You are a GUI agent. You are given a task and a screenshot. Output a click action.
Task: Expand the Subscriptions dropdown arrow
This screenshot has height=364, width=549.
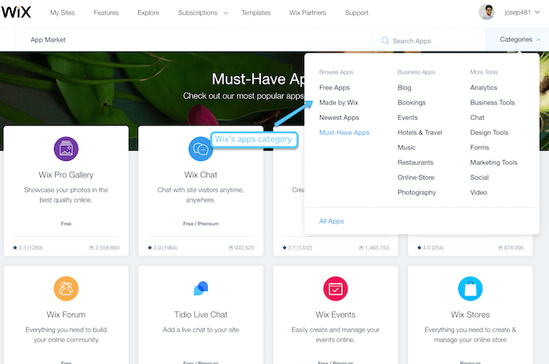tap(226, 13)
